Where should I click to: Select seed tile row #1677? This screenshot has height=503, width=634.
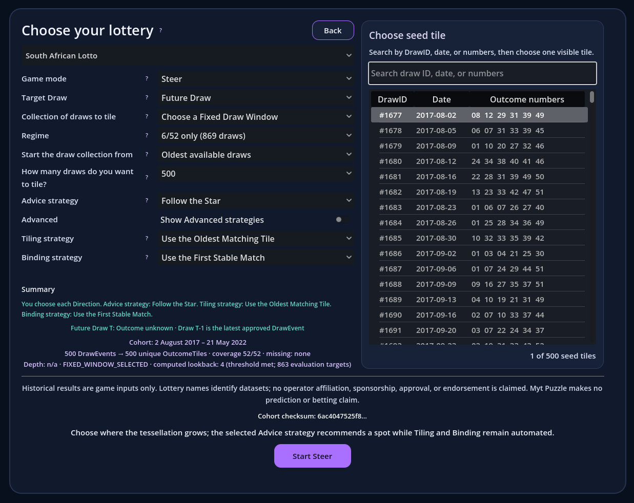(479, 115)
